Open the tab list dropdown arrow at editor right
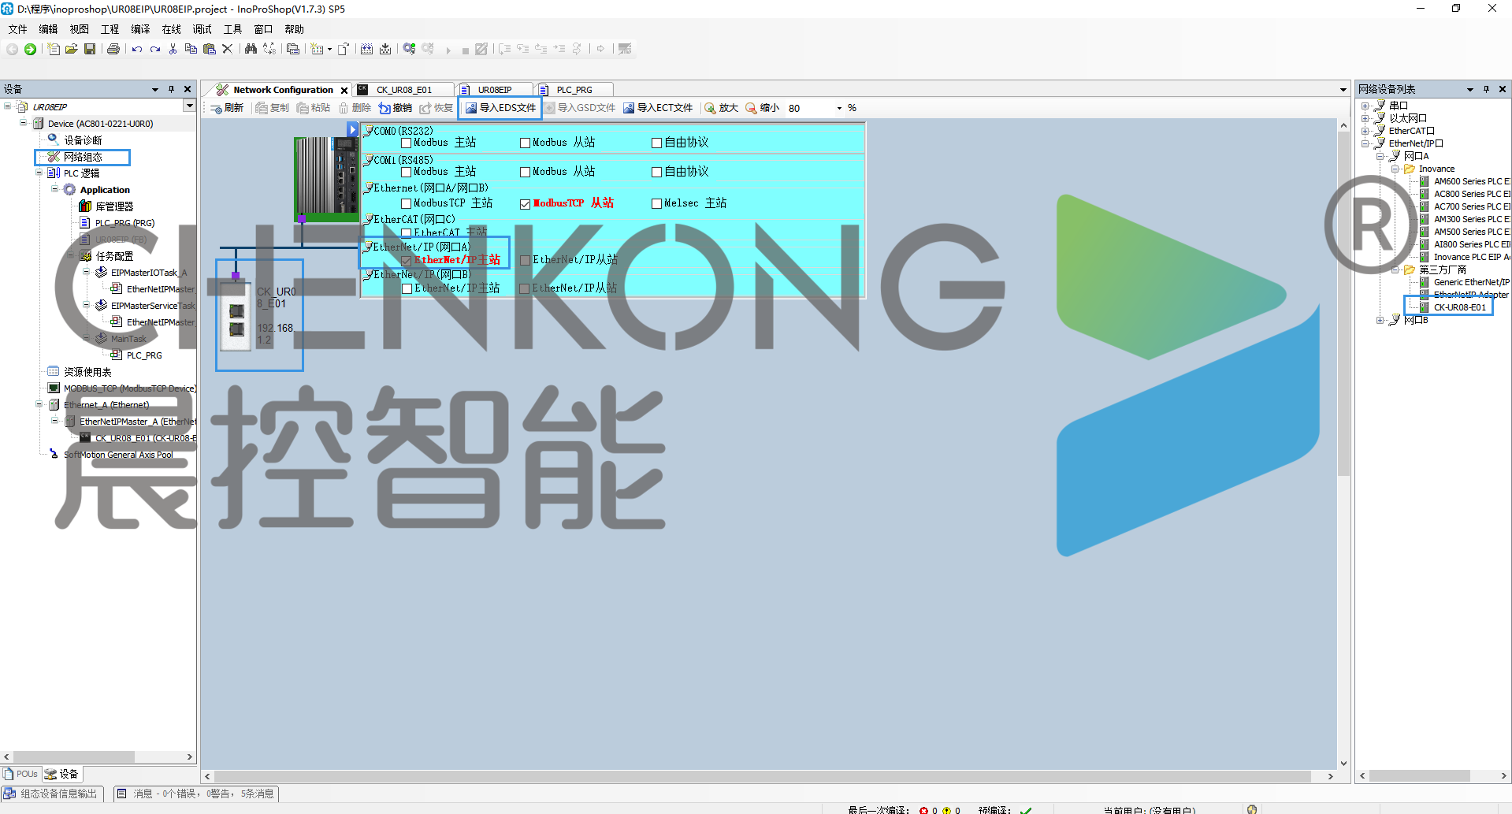Viewport: 1512px width, 814px height. (1343, 90)
